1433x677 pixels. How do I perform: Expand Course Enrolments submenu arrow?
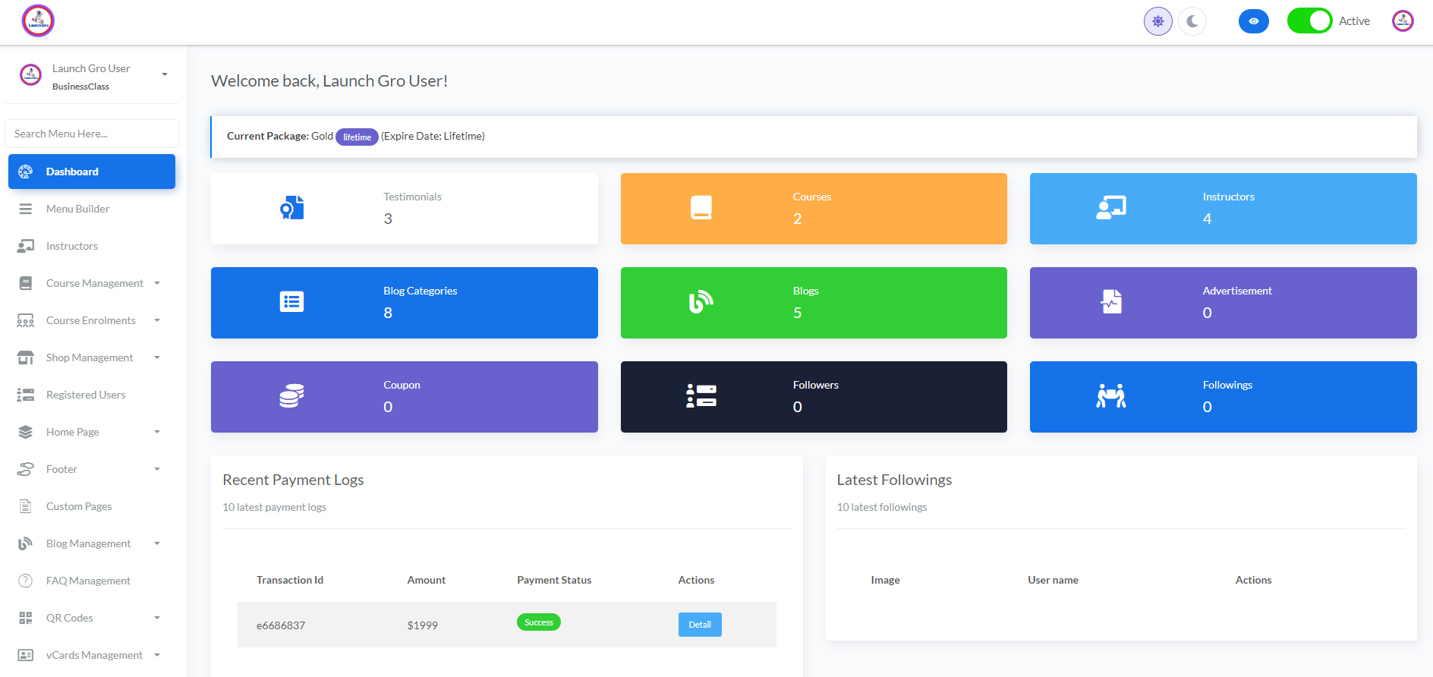pyautogui.click(x=157, y=320)
